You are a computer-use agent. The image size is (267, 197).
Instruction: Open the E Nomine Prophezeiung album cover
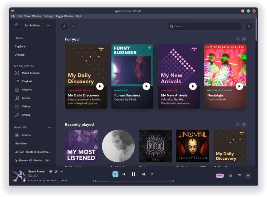[x=193, y=146]
